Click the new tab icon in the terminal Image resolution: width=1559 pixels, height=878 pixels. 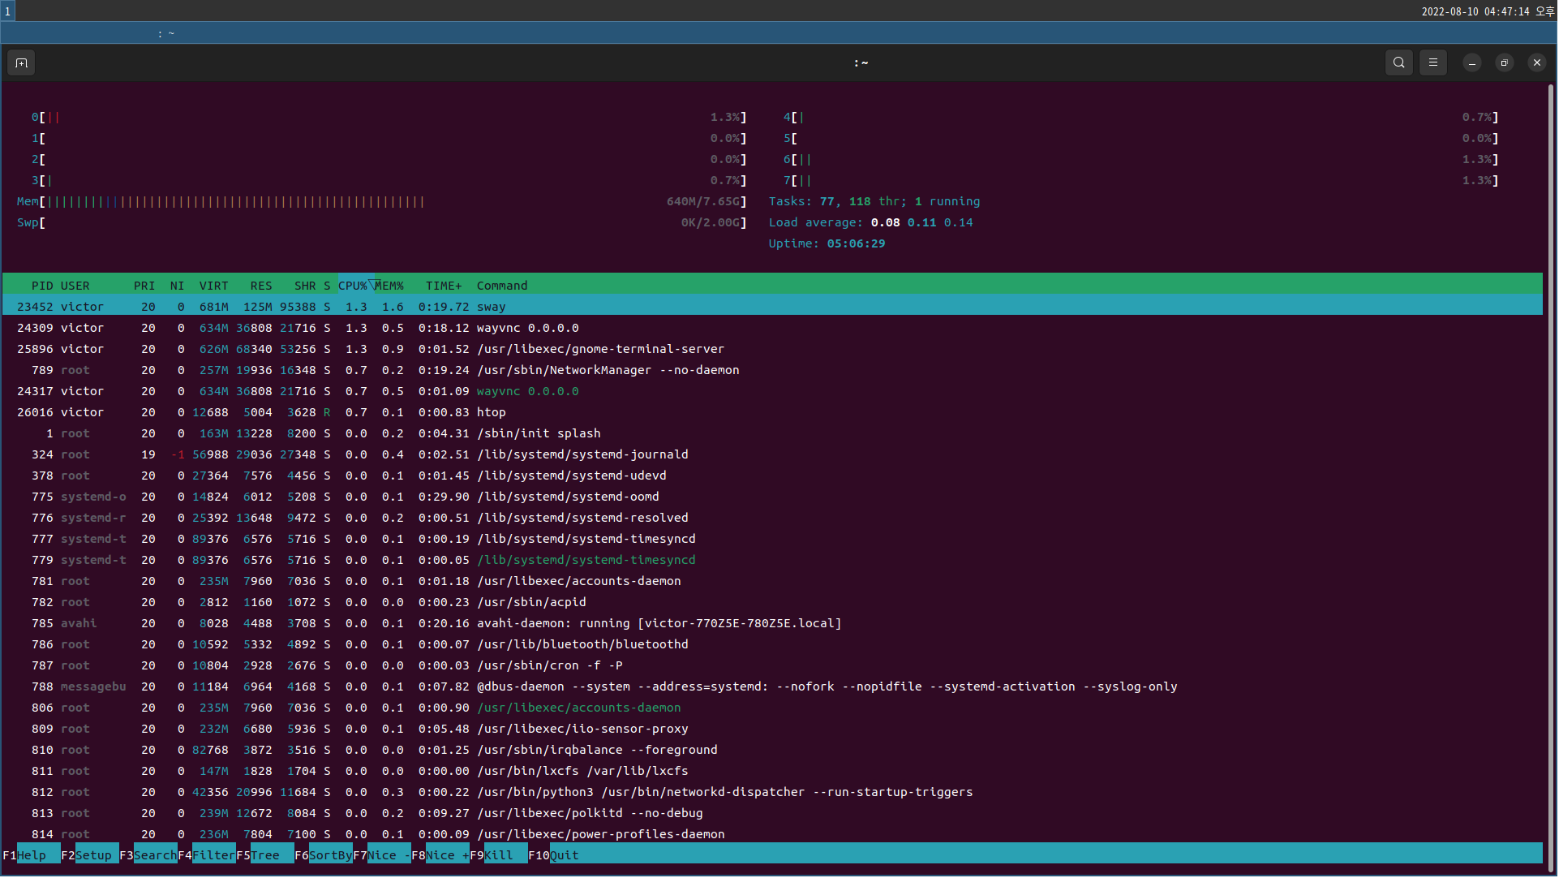pos(21,62)
